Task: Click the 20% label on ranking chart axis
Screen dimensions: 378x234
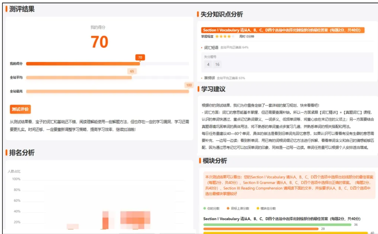Action: [17, 222]
